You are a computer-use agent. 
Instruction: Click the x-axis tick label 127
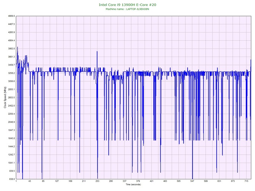point(57,181)
